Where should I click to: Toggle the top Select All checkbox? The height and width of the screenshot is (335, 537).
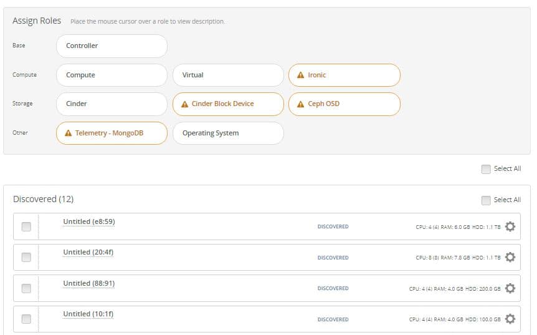[x=486, y=169]
